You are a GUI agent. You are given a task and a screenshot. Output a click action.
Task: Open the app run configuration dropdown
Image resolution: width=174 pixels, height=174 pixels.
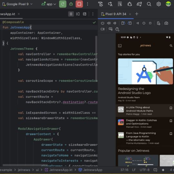49,4
